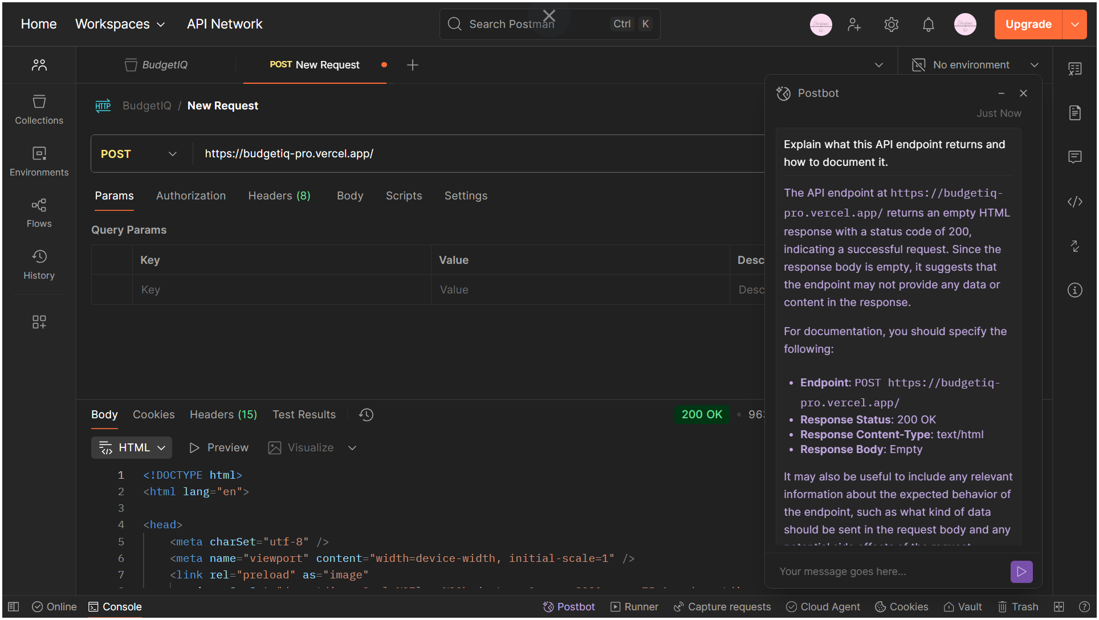This screenshot has width=1099, height=620.
Task: Toggle the Console panel in status bar
Action: coord(115,607)
